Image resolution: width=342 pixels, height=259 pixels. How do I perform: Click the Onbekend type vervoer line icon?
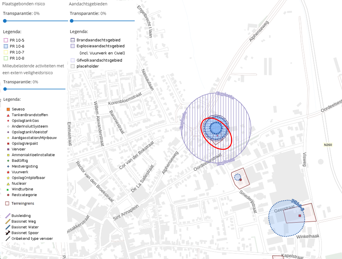click(x=8, y=239)
